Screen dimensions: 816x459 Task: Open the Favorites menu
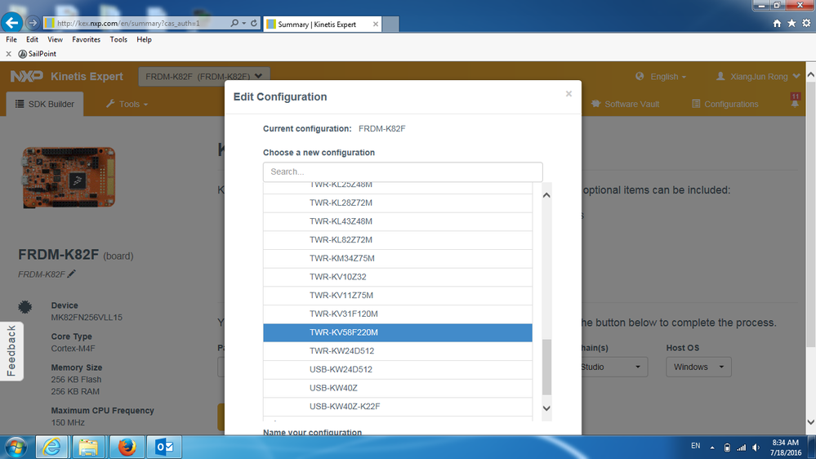(x=86, y=39)
